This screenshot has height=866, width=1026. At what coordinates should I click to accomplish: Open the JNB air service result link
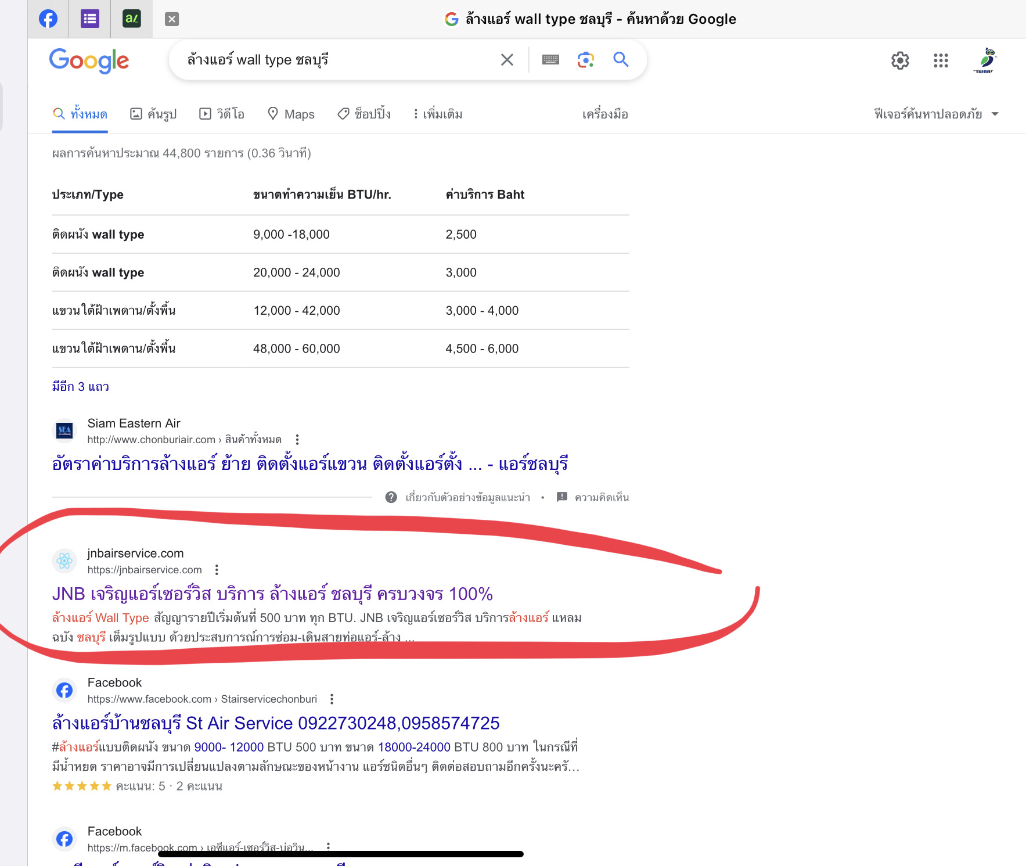(x=272, y=594)
